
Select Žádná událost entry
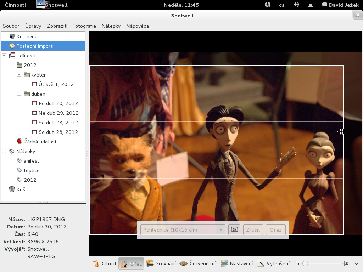(x=40, y=142)
